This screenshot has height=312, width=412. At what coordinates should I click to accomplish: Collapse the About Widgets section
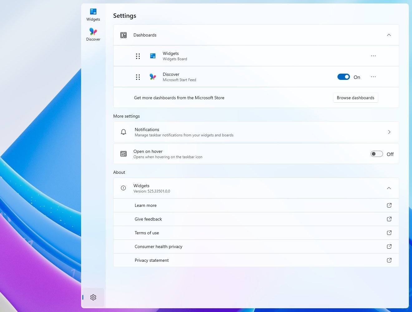(389, 188)
